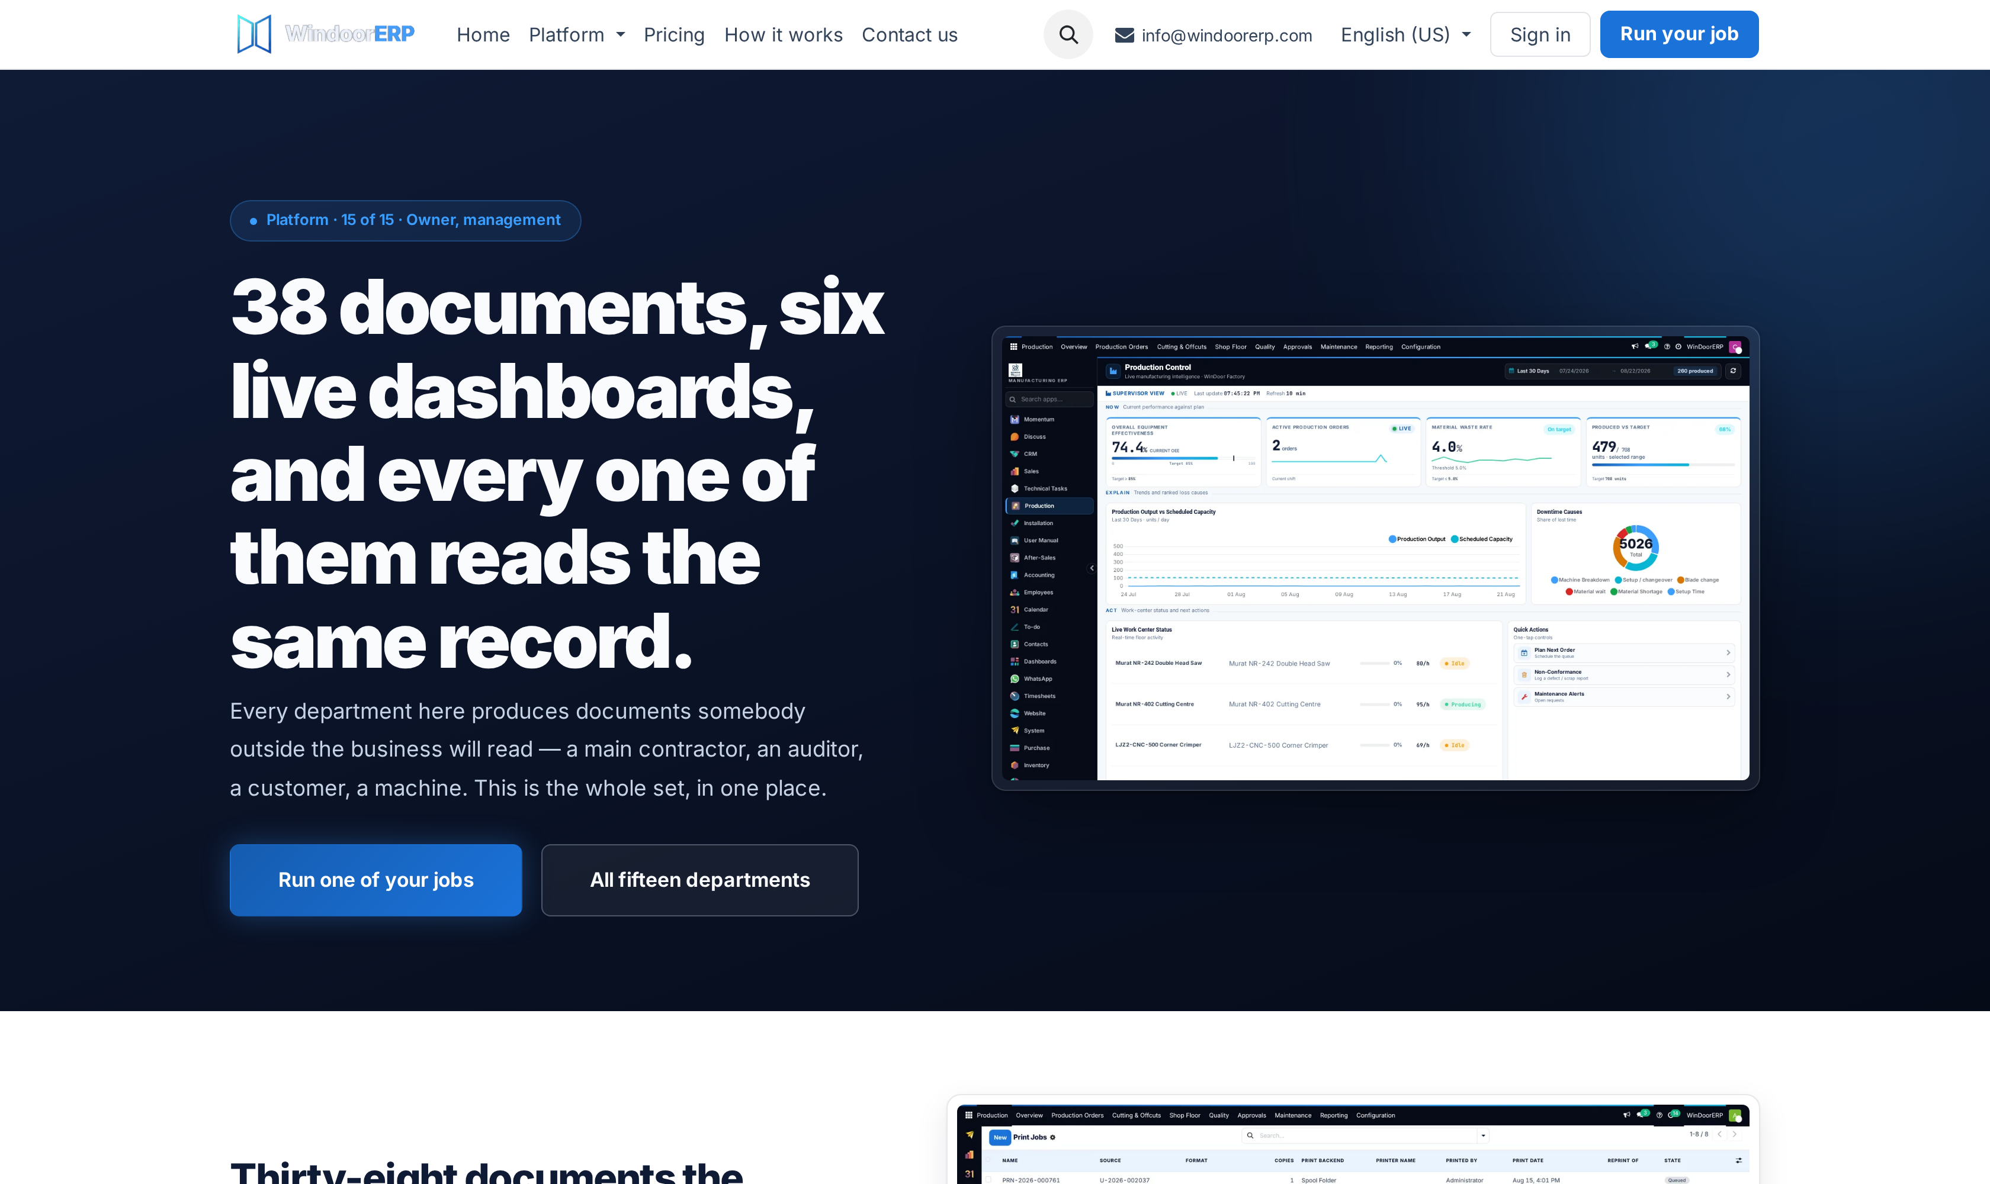
Task: Tick the checkbox on row PRN-2026-000761
Action: point(988,1179)
